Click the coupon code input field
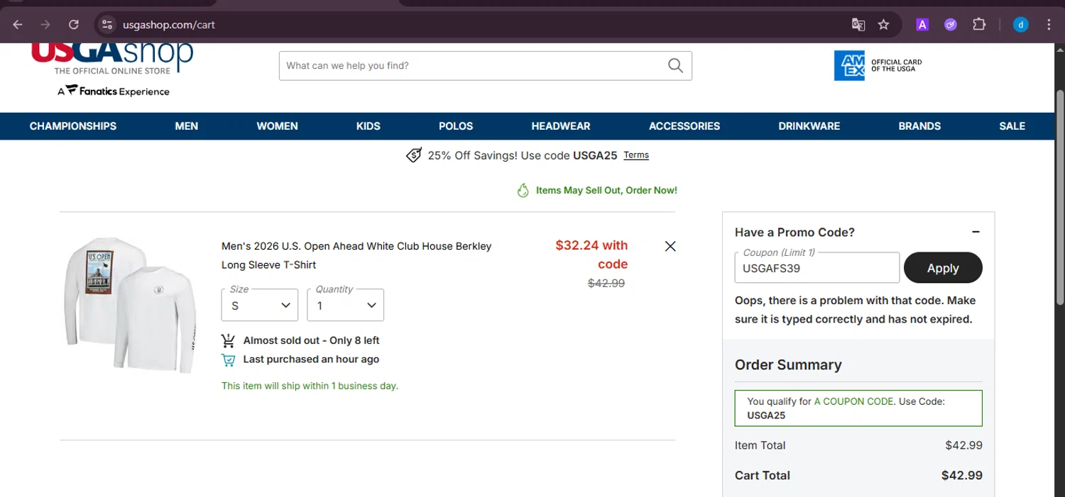The width and height of the screenshot is (1065, 497). tap(817, 268)
